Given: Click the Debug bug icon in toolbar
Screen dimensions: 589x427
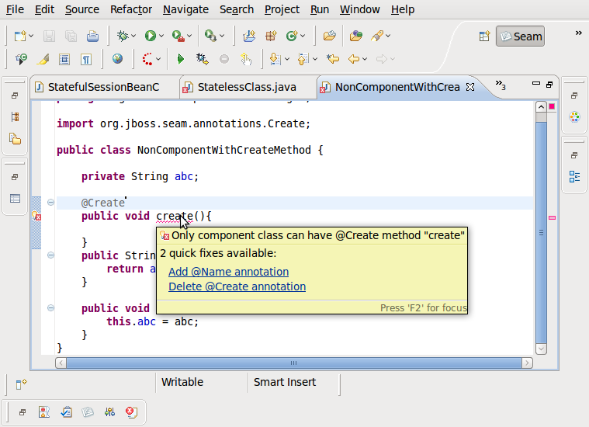Looking at the screenshot, I should (x=123, y=36).
